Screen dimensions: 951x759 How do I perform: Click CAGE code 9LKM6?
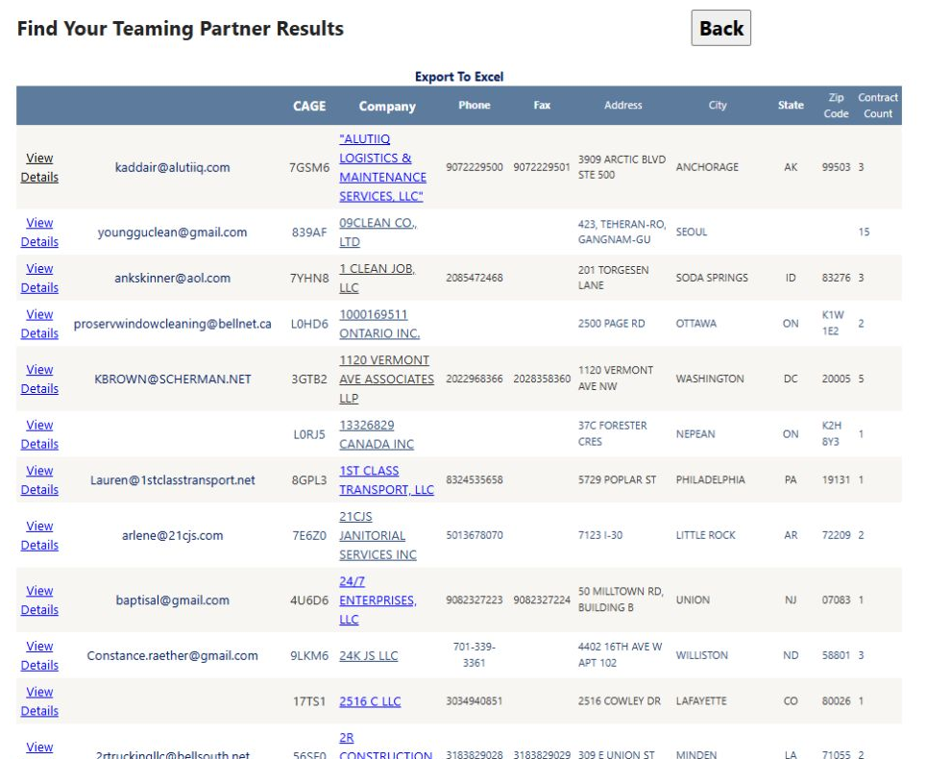click(x=309, y=655)
